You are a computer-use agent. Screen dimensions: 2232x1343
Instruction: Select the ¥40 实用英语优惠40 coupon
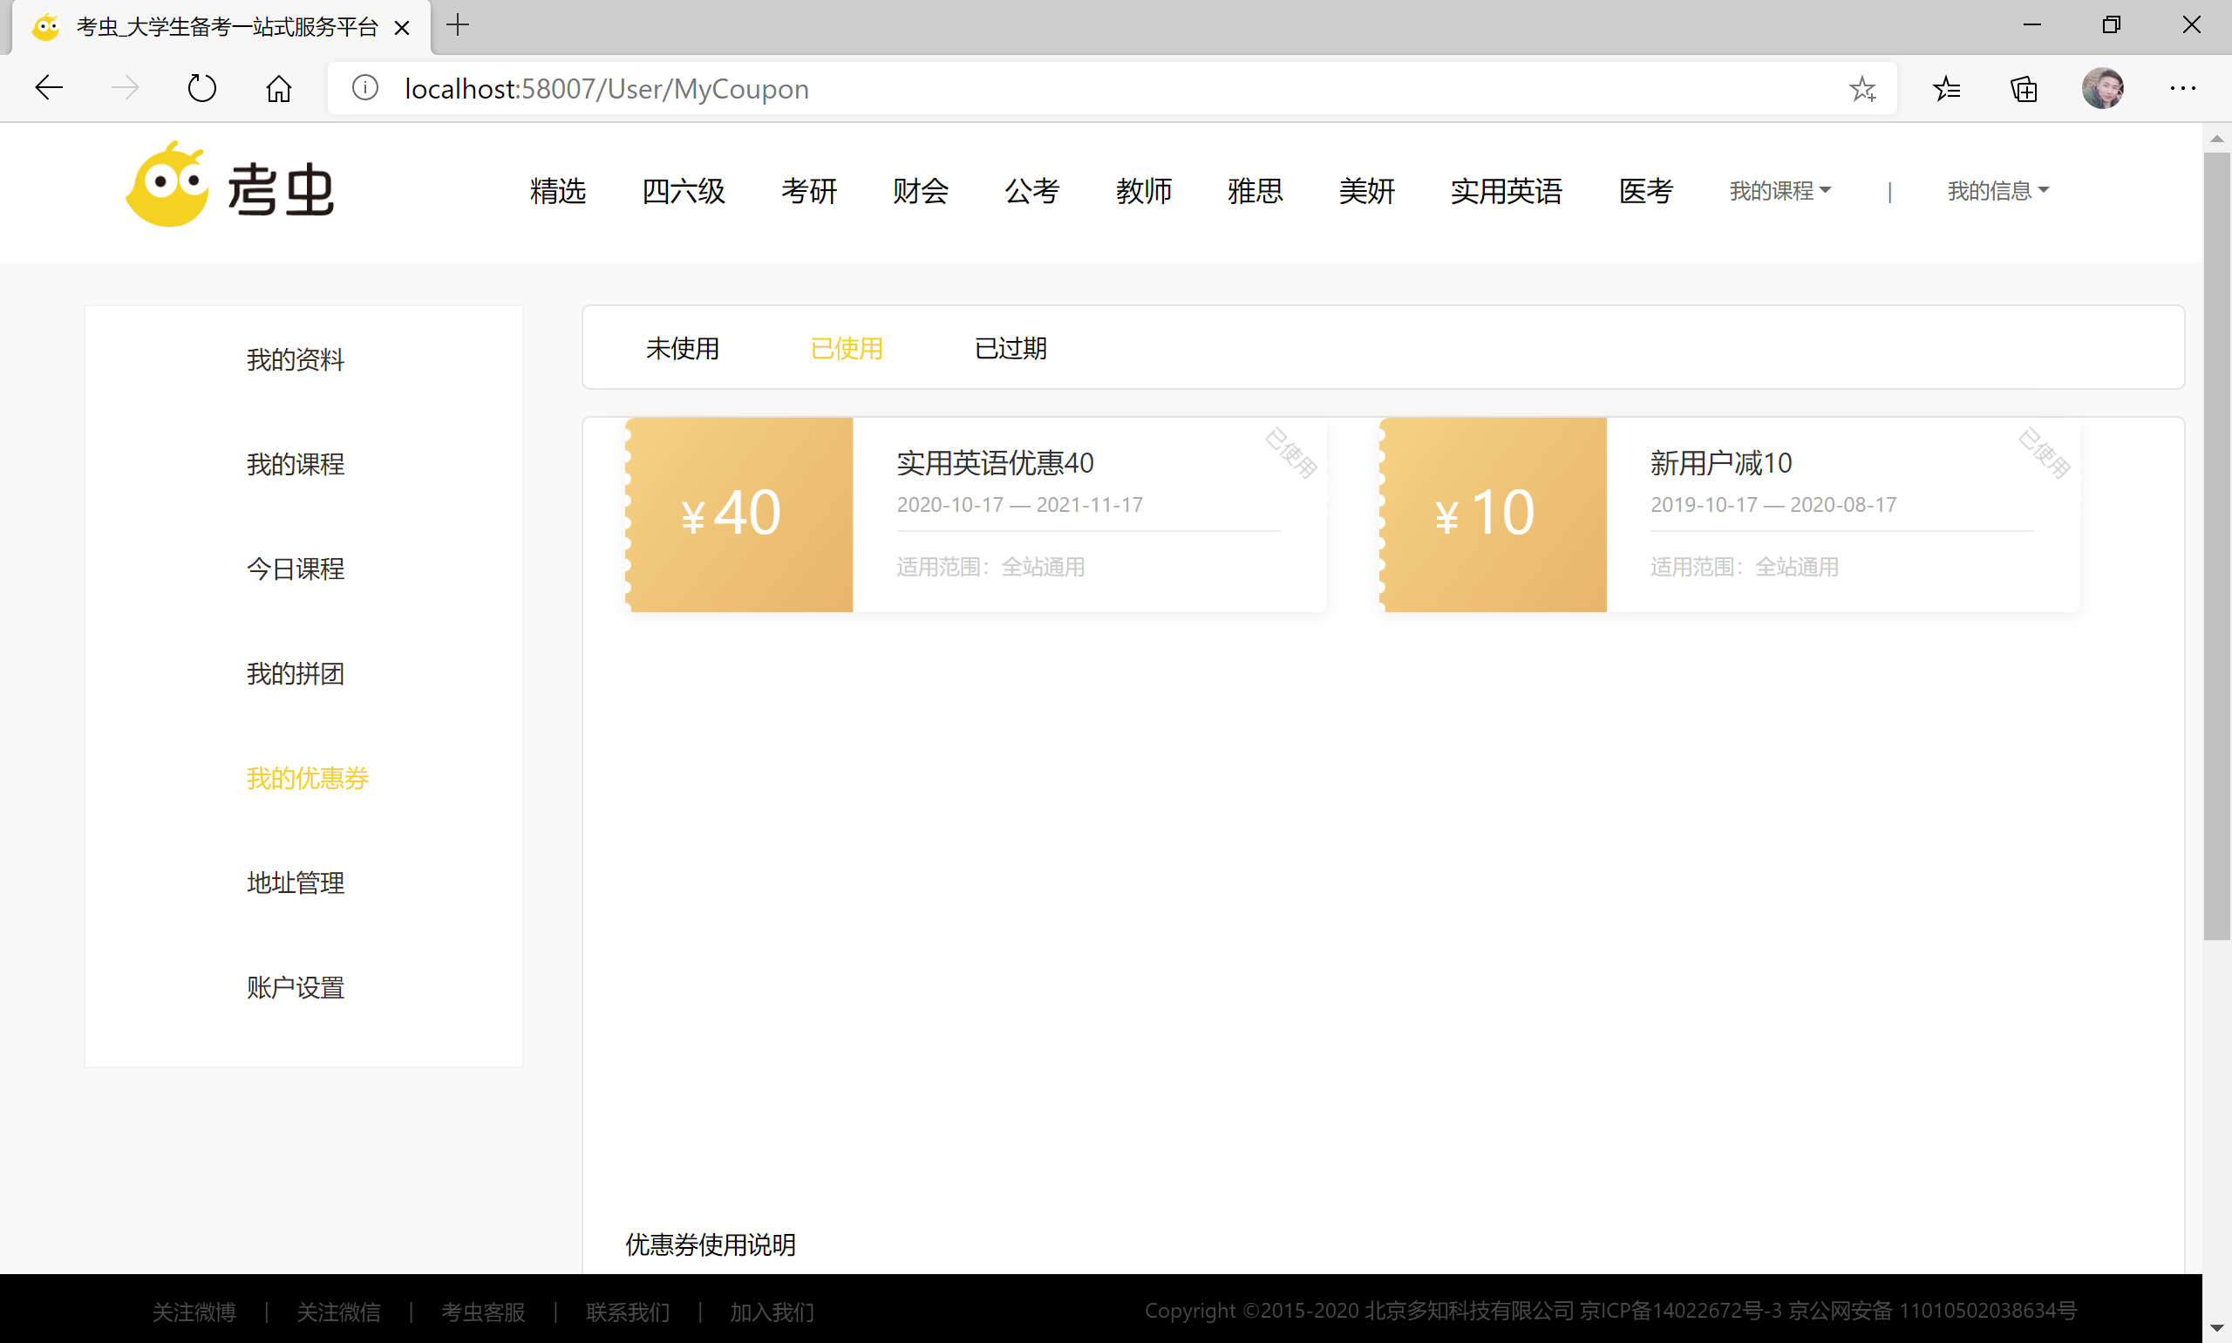tap(976, 514)
